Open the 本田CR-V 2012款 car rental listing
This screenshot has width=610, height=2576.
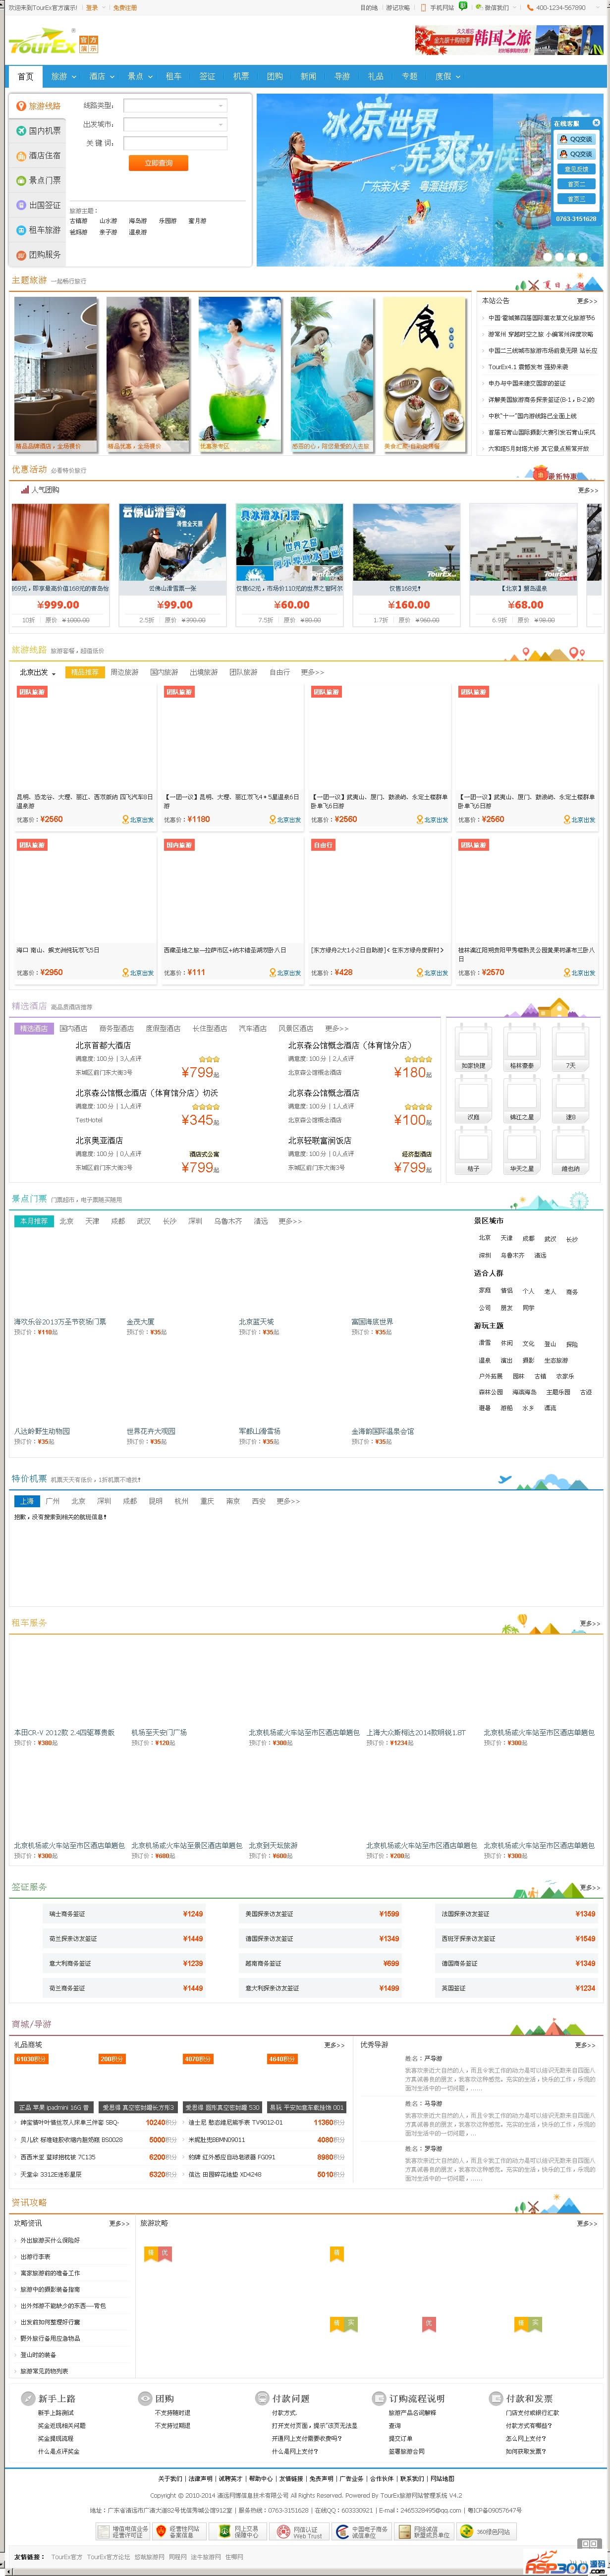[64, 1733]
